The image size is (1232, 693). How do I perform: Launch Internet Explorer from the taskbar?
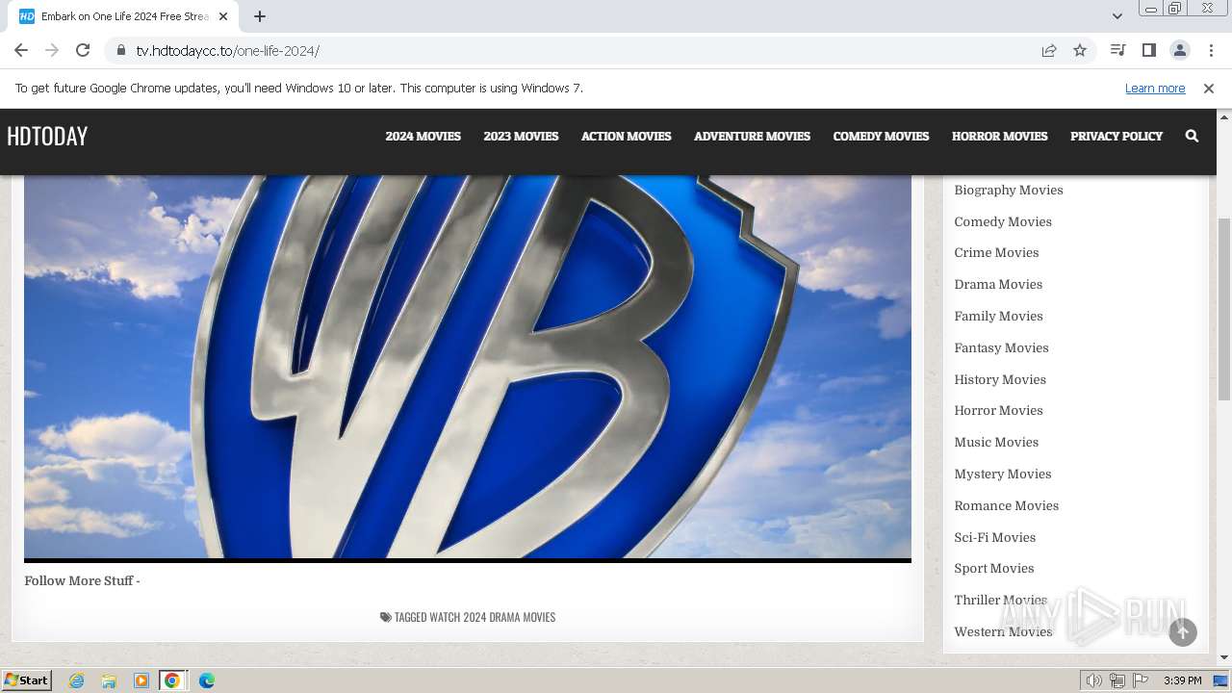point(77,680)
